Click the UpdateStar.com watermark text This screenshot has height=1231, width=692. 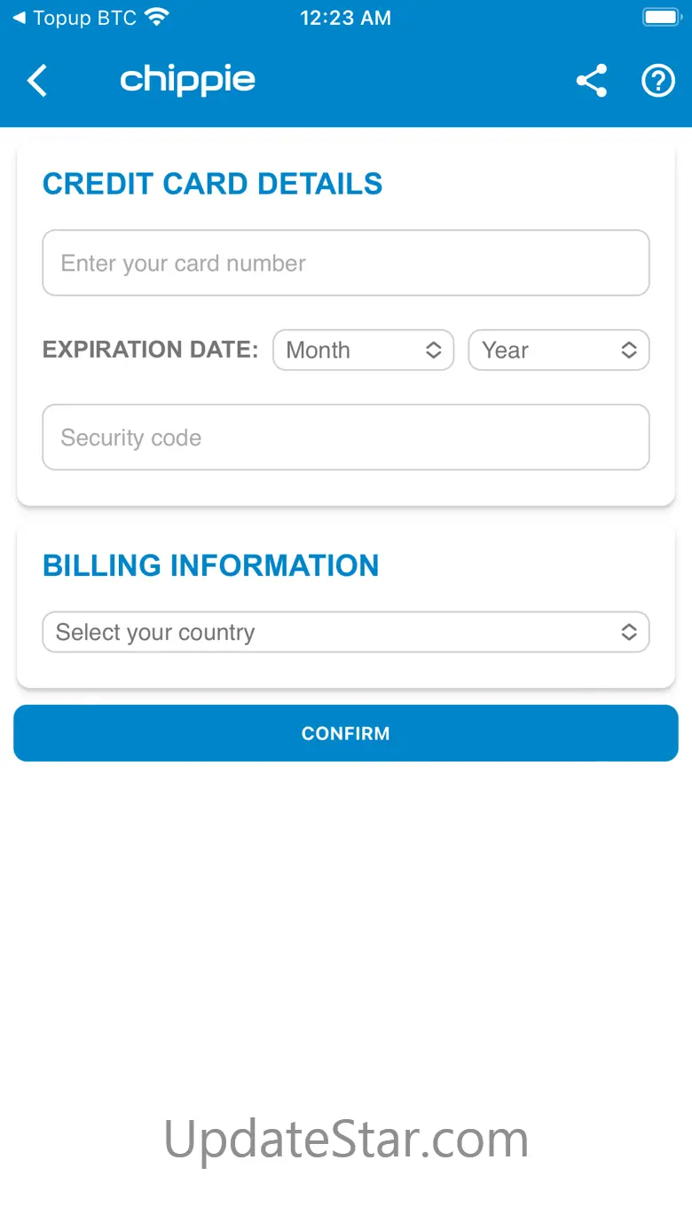346,1139
